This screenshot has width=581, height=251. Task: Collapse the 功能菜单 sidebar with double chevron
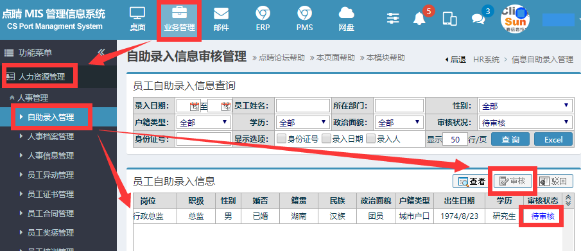point(101,52)
